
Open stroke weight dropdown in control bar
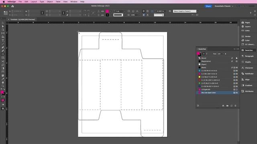(x=124, y=11)
